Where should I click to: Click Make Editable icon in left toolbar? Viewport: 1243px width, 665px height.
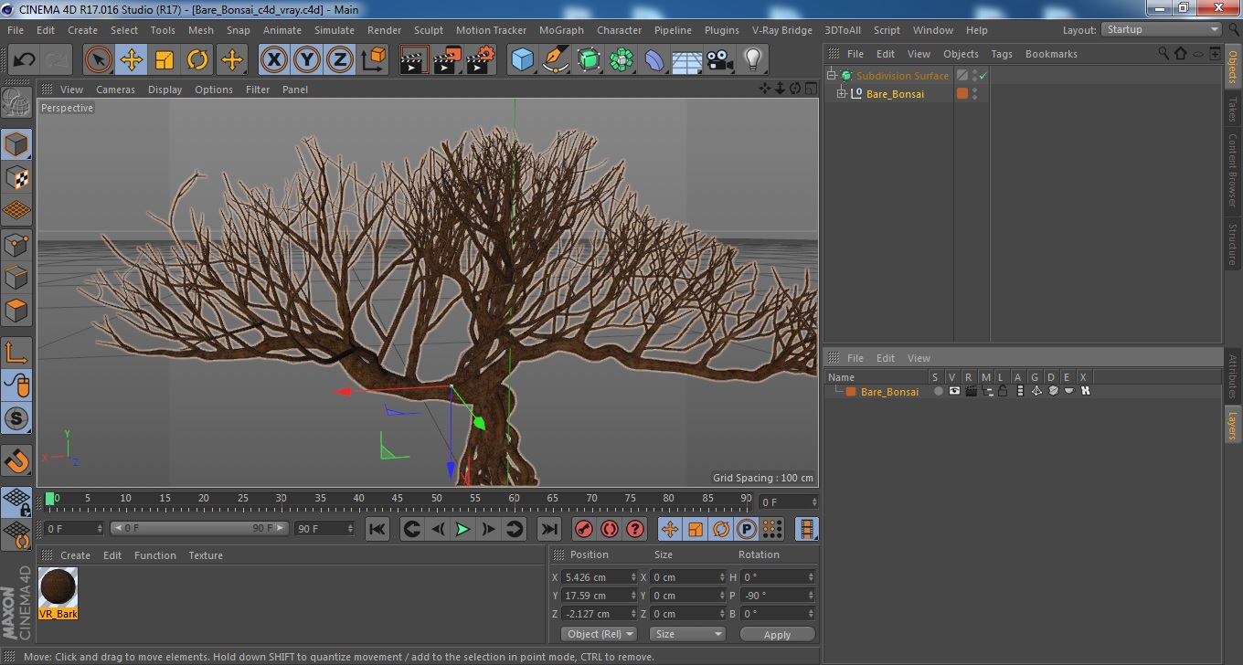coord(16,103)
